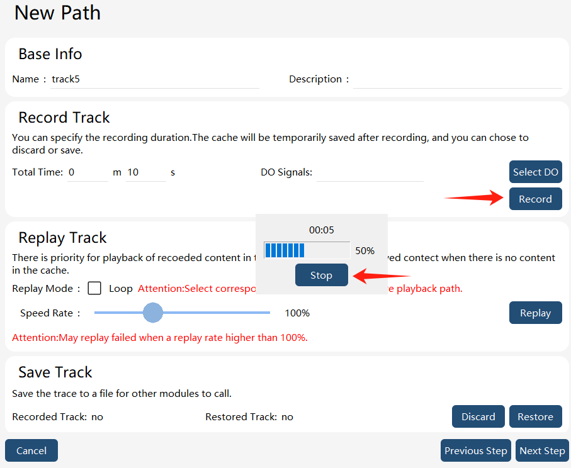Discard the recorded track
This screenshot has height=468, width=571.
pyautogui.click(x=478, y=416)
